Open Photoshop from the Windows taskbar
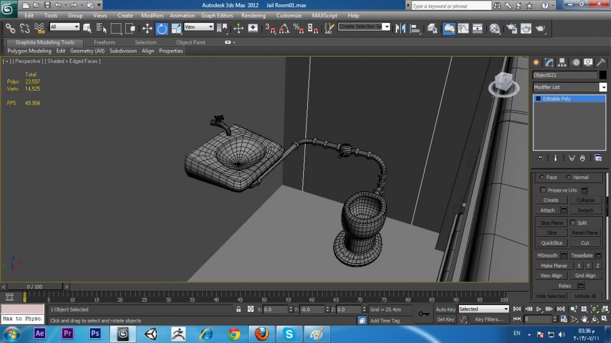Viewport: 611px width, 343px height. point(95,333)
